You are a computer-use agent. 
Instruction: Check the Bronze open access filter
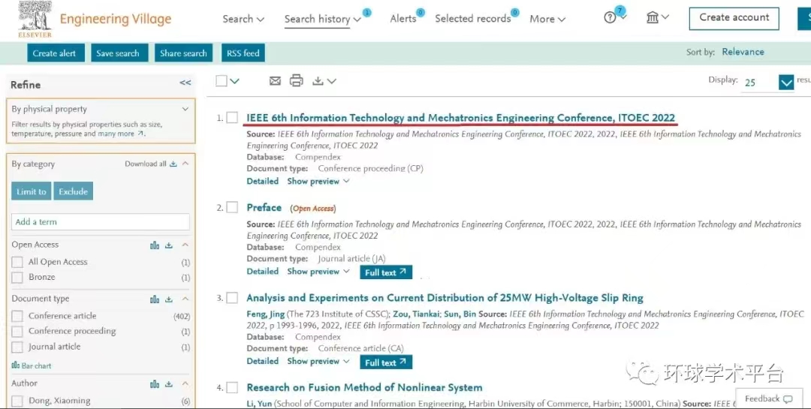coord(17,277)
